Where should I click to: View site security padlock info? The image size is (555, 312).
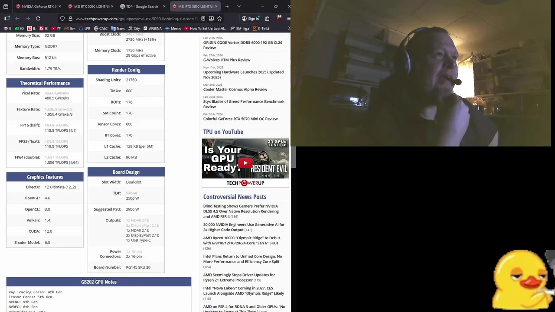70,19
